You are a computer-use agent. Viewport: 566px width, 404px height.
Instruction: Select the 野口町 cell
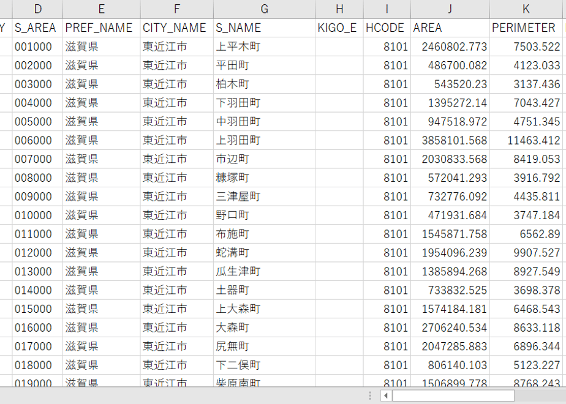coord(264,215)
